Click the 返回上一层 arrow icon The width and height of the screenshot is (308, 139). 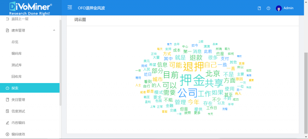(8, 19)
